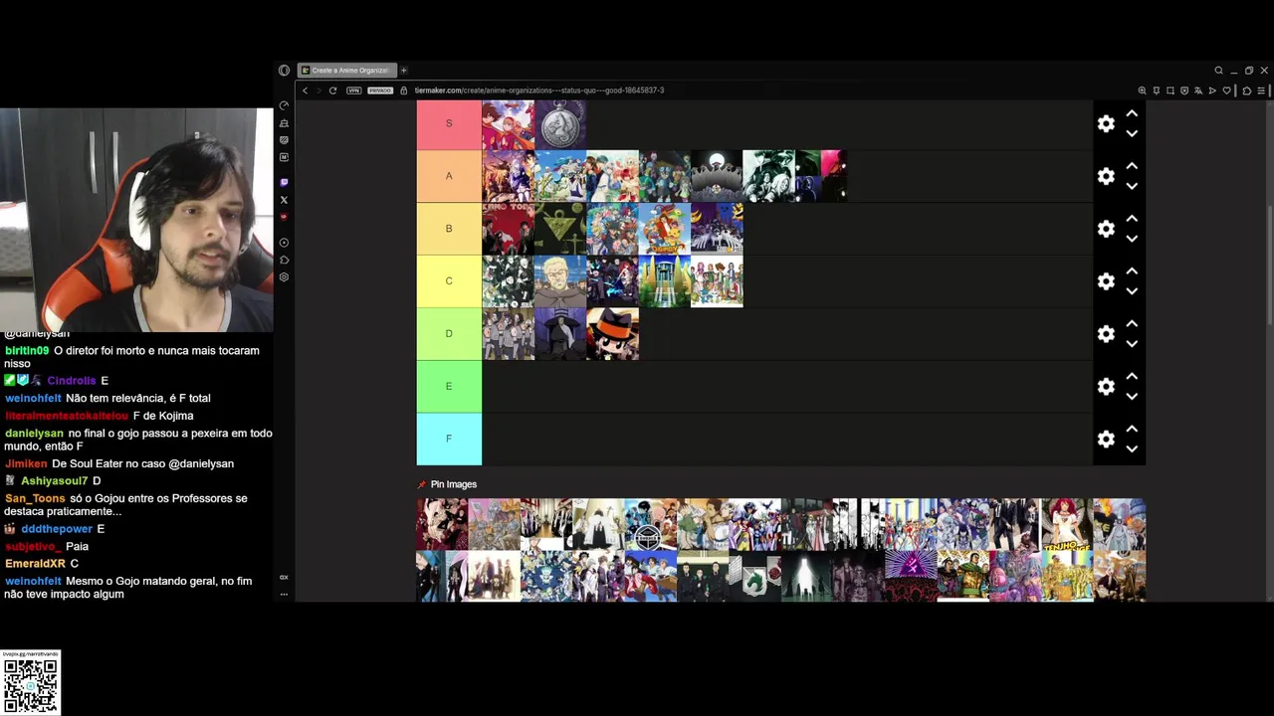Click the red S tier label
Viewport: 1274px width, 716px height.
449,123
